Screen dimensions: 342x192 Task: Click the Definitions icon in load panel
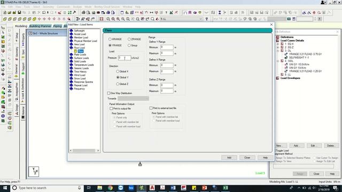(x=278, y=37)
